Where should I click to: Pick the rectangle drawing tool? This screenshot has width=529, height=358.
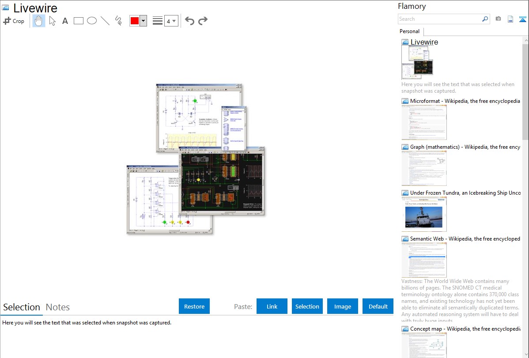78,21
